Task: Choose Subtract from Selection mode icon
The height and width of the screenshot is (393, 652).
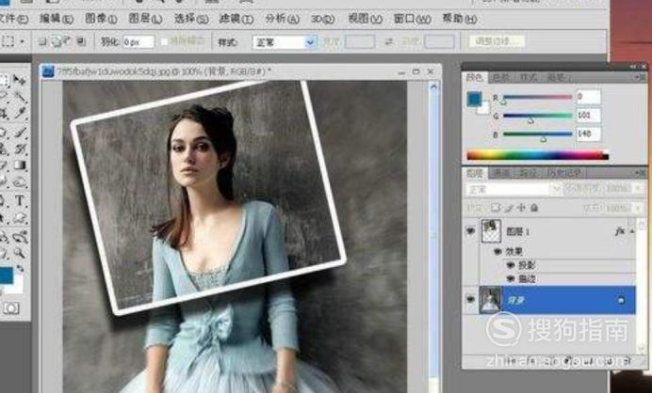Action: point(68,41)
